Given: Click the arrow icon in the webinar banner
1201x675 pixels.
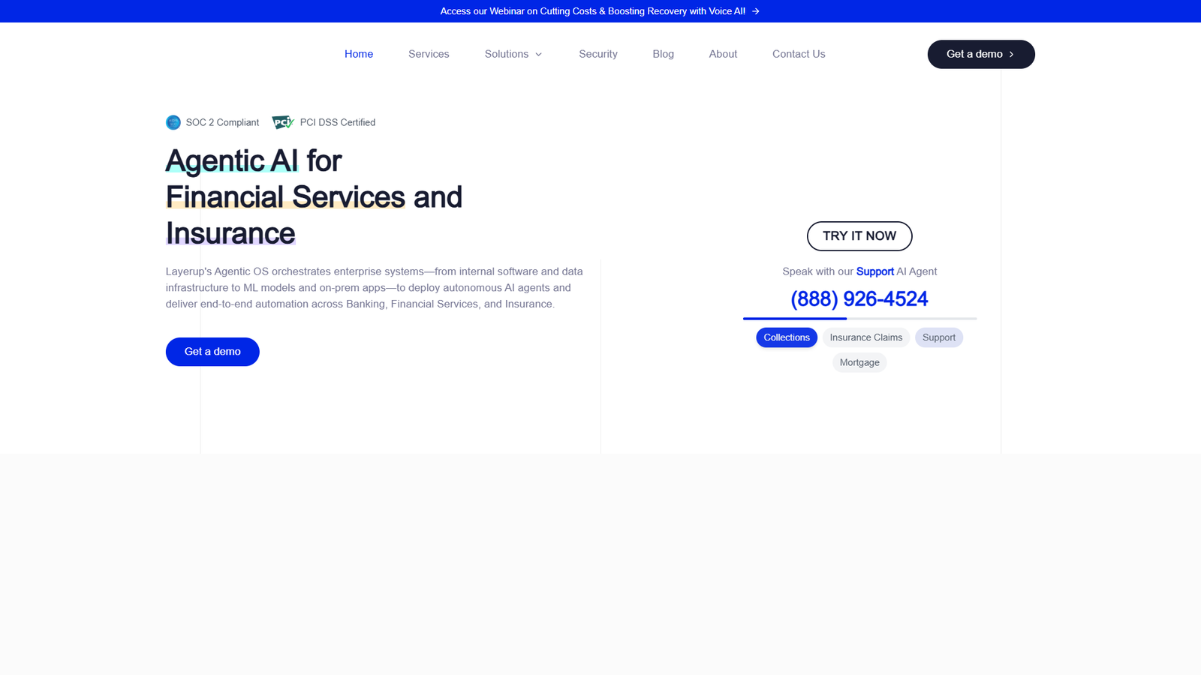Looking at the screenshot, I should (x=756, y=11).
